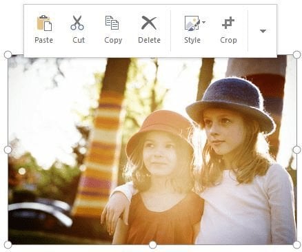Click the dark blue hat in the photo
302x252 pixels.
point(231,104)
